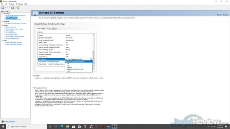This screenshot has width=230, height=129.
Task: Open the Help menu
Action: click(26, 4)
